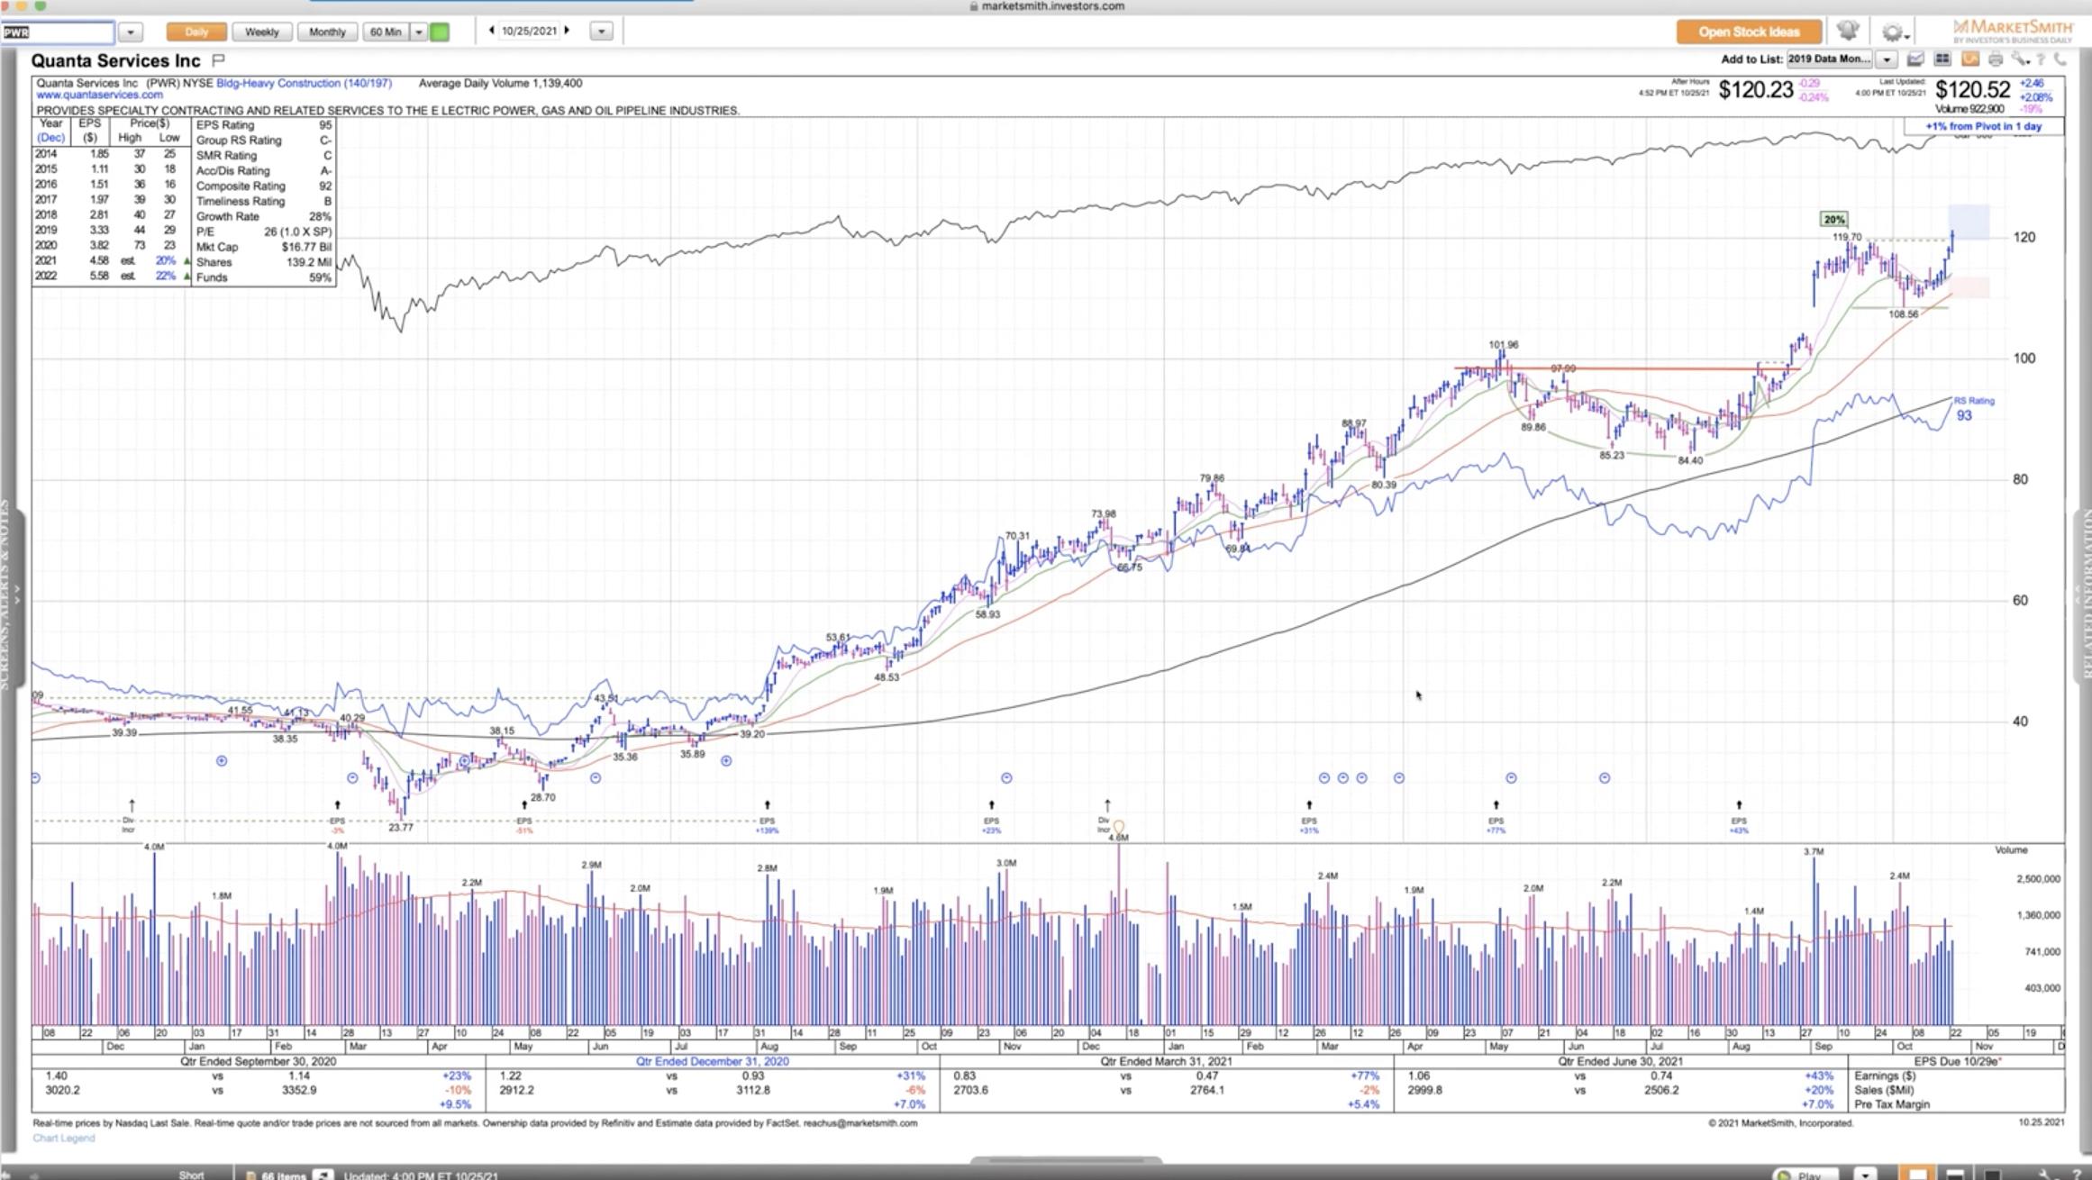Expand the symbol history dropdown
Image resolution: width=2092 pixels, height=1180 pixels.
[131, 32]
